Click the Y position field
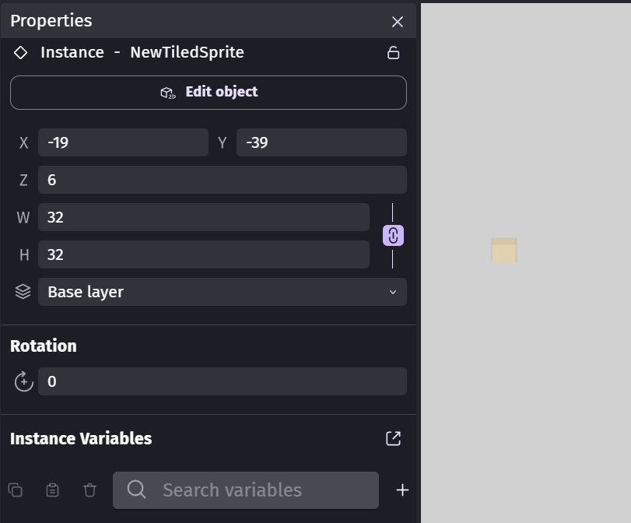 coord(321,142)
